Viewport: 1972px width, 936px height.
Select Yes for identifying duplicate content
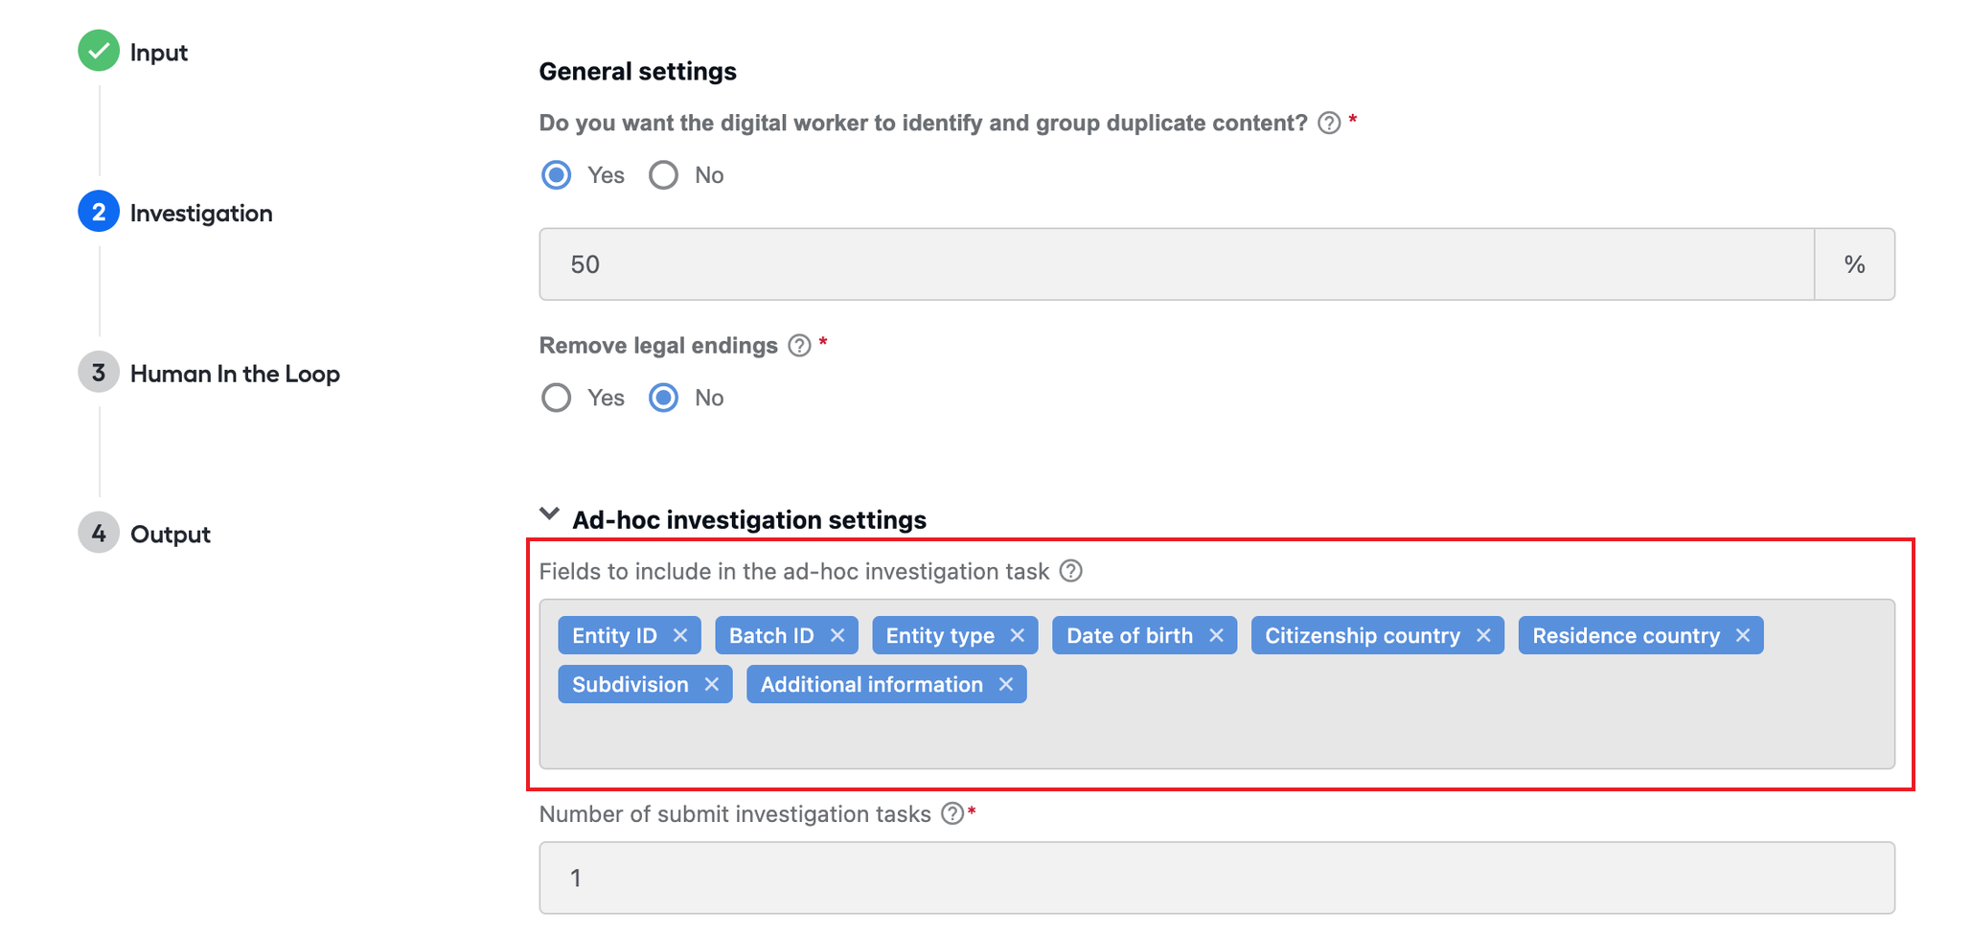pos(557,175)
